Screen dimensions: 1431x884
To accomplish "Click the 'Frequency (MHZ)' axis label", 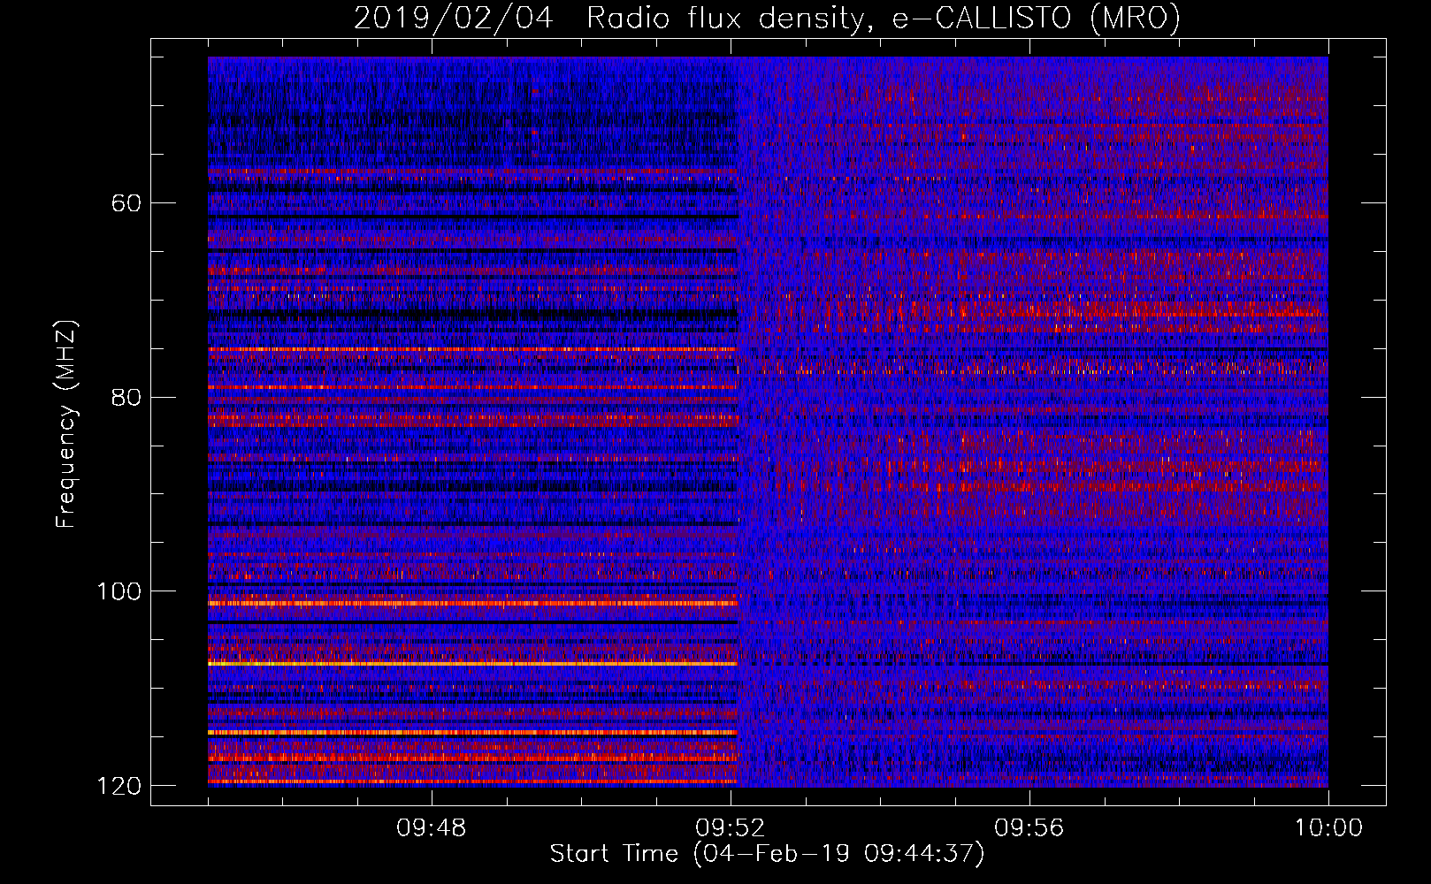I will click(x=66, y=423).
